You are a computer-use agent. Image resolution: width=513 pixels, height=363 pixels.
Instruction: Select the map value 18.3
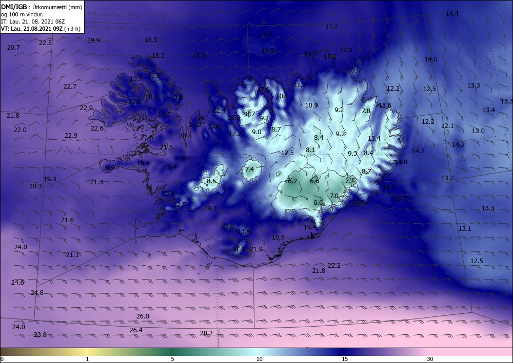point(158,55)
